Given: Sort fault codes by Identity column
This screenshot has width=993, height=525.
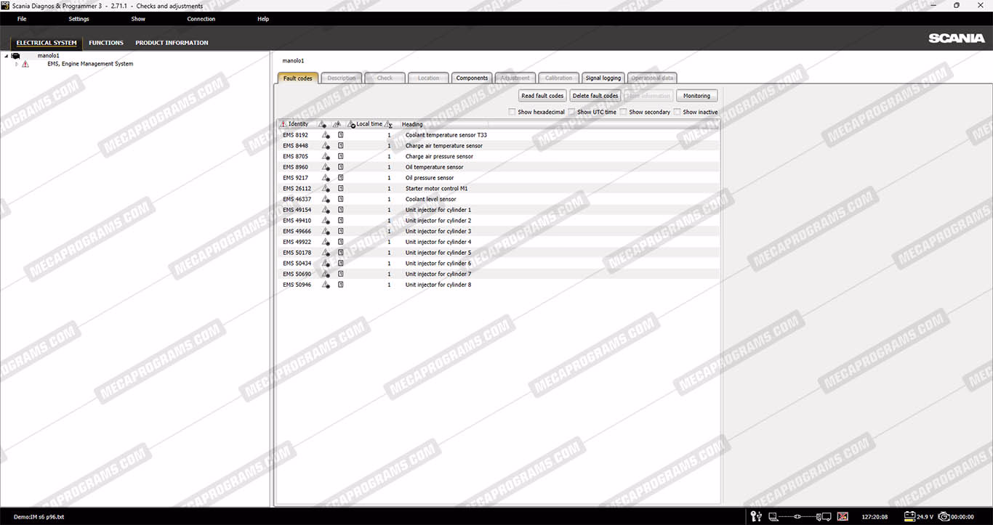Looking at the screenshot, I should (298, 124).
